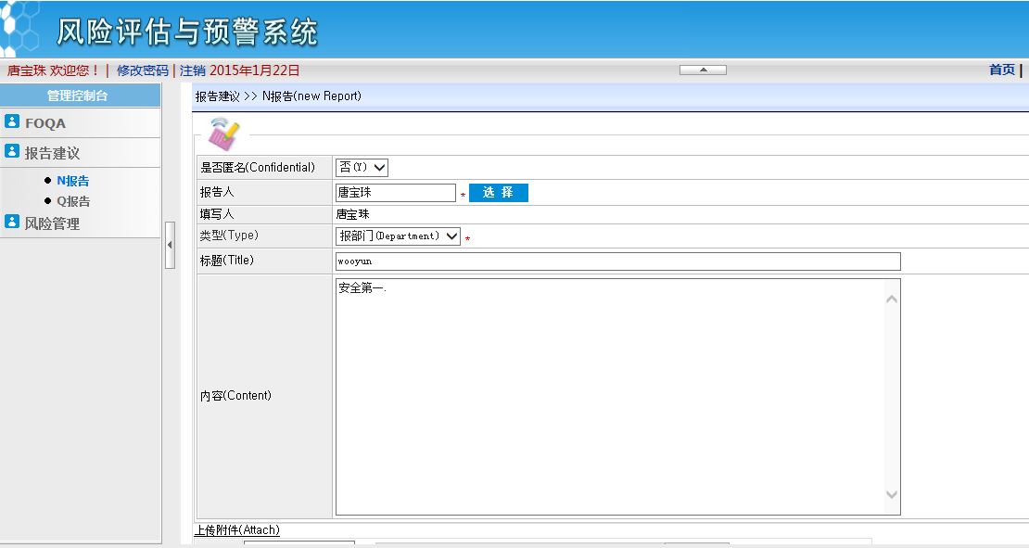1029x548 pixels.
Task: Click the 填写人 label
Action: [x=217, y=214]
